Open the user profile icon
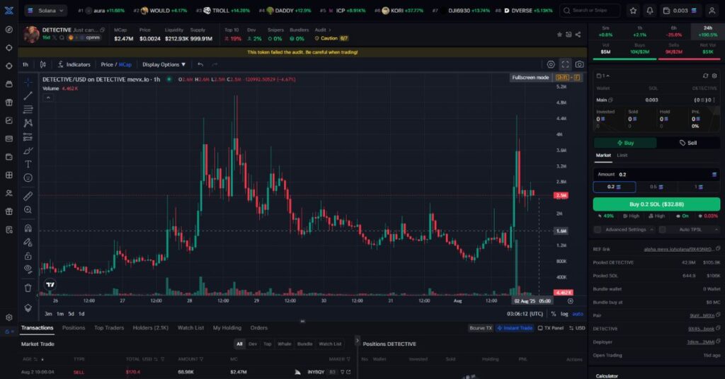The height and width of the screenshot is (379, 725). click(712, 10)
